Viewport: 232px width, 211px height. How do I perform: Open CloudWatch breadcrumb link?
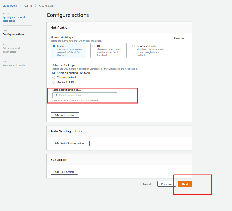pos(10,6)
